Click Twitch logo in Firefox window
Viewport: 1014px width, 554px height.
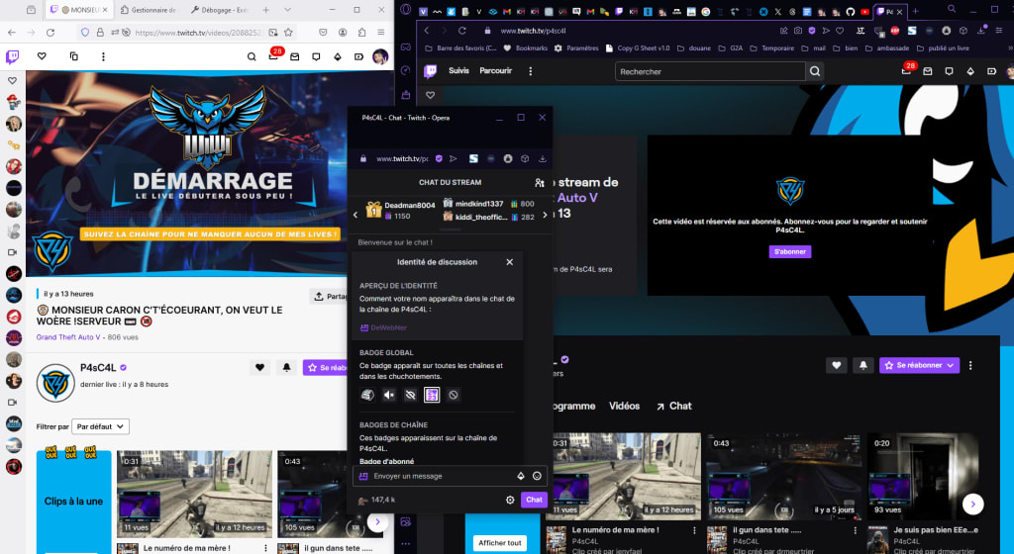tap(12, 56)
